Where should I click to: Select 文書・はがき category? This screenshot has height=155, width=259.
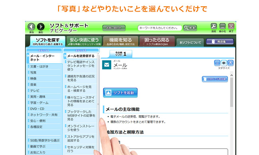click(x=44, y=66)
